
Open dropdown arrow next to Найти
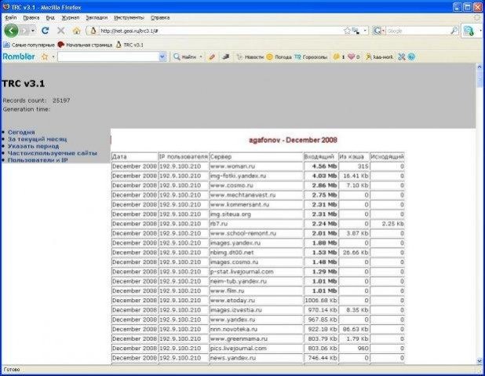click(201, 57)
